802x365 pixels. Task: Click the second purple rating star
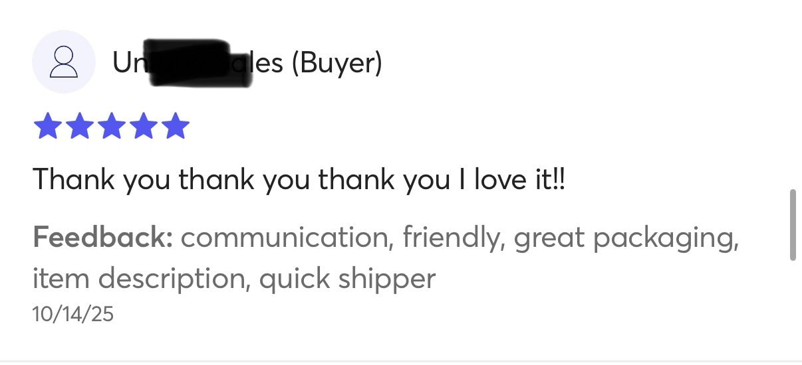tap(79, 126)
